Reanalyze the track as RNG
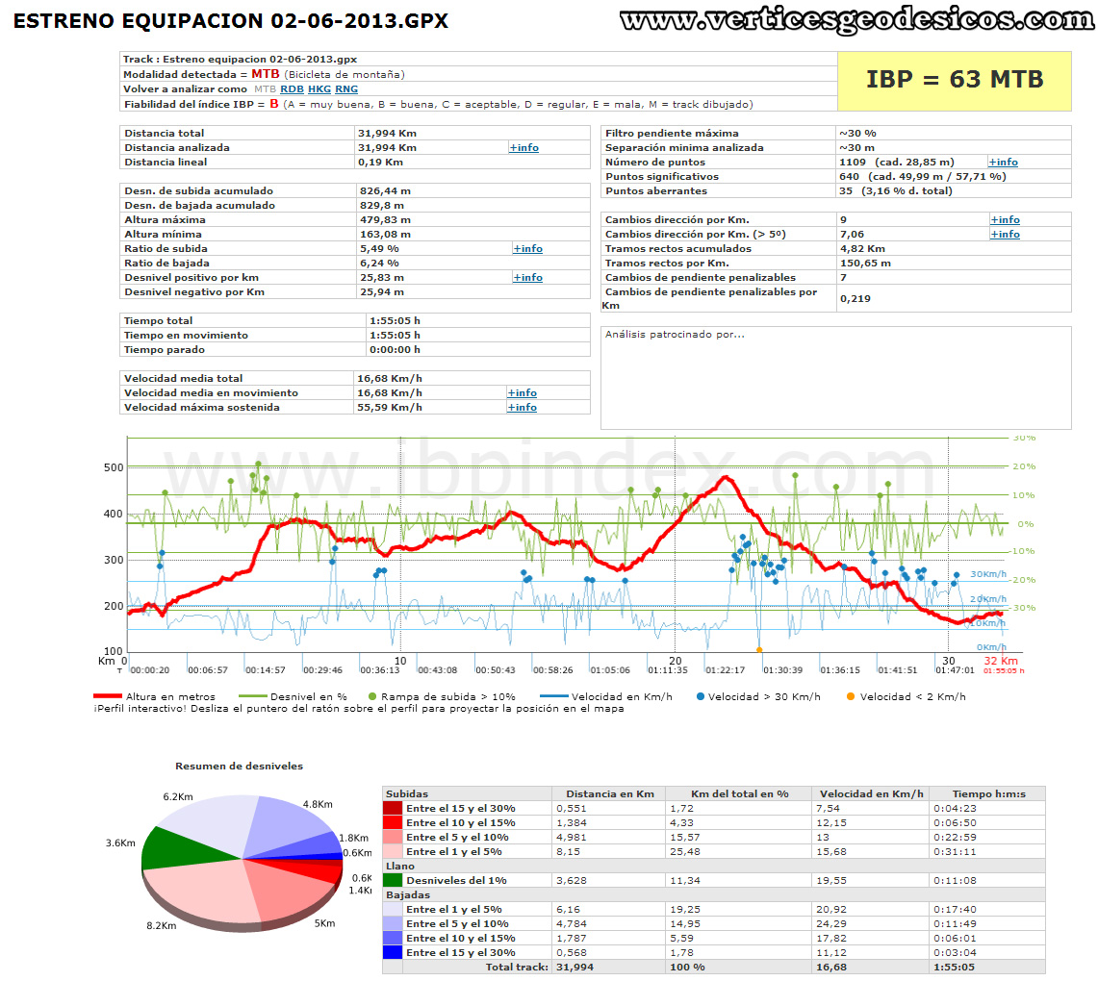Viewport: 1098px width, 981px height. [346, 88]
